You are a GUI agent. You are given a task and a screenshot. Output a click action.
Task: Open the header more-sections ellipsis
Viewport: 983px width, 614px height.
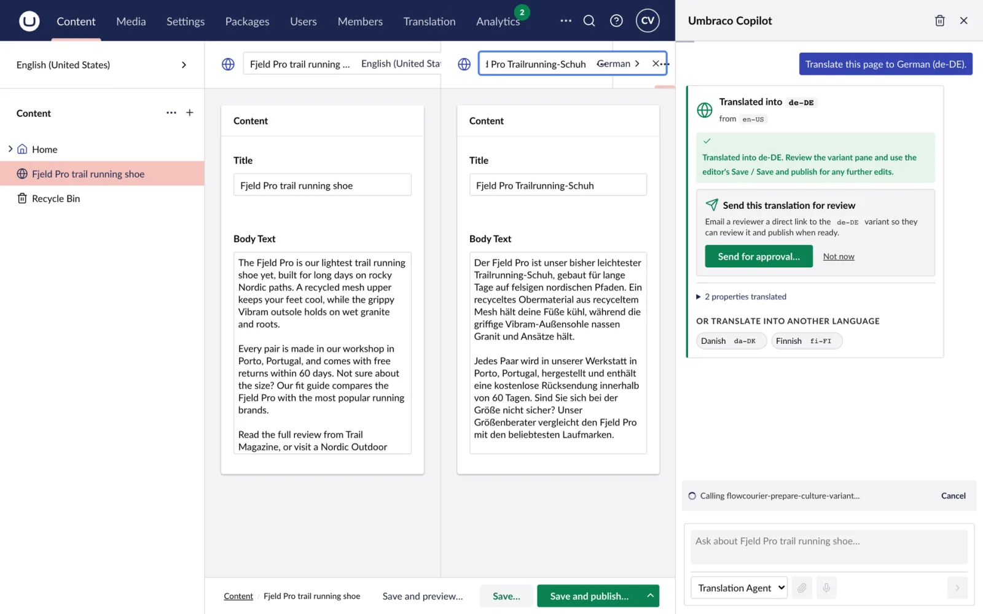pyautogui.click(x=566, y=21)
